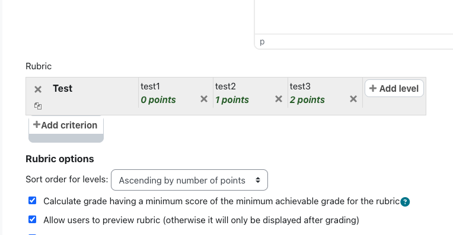Edit the Test criterion name
The image size is (453, 235).
[x=62, y=88]
